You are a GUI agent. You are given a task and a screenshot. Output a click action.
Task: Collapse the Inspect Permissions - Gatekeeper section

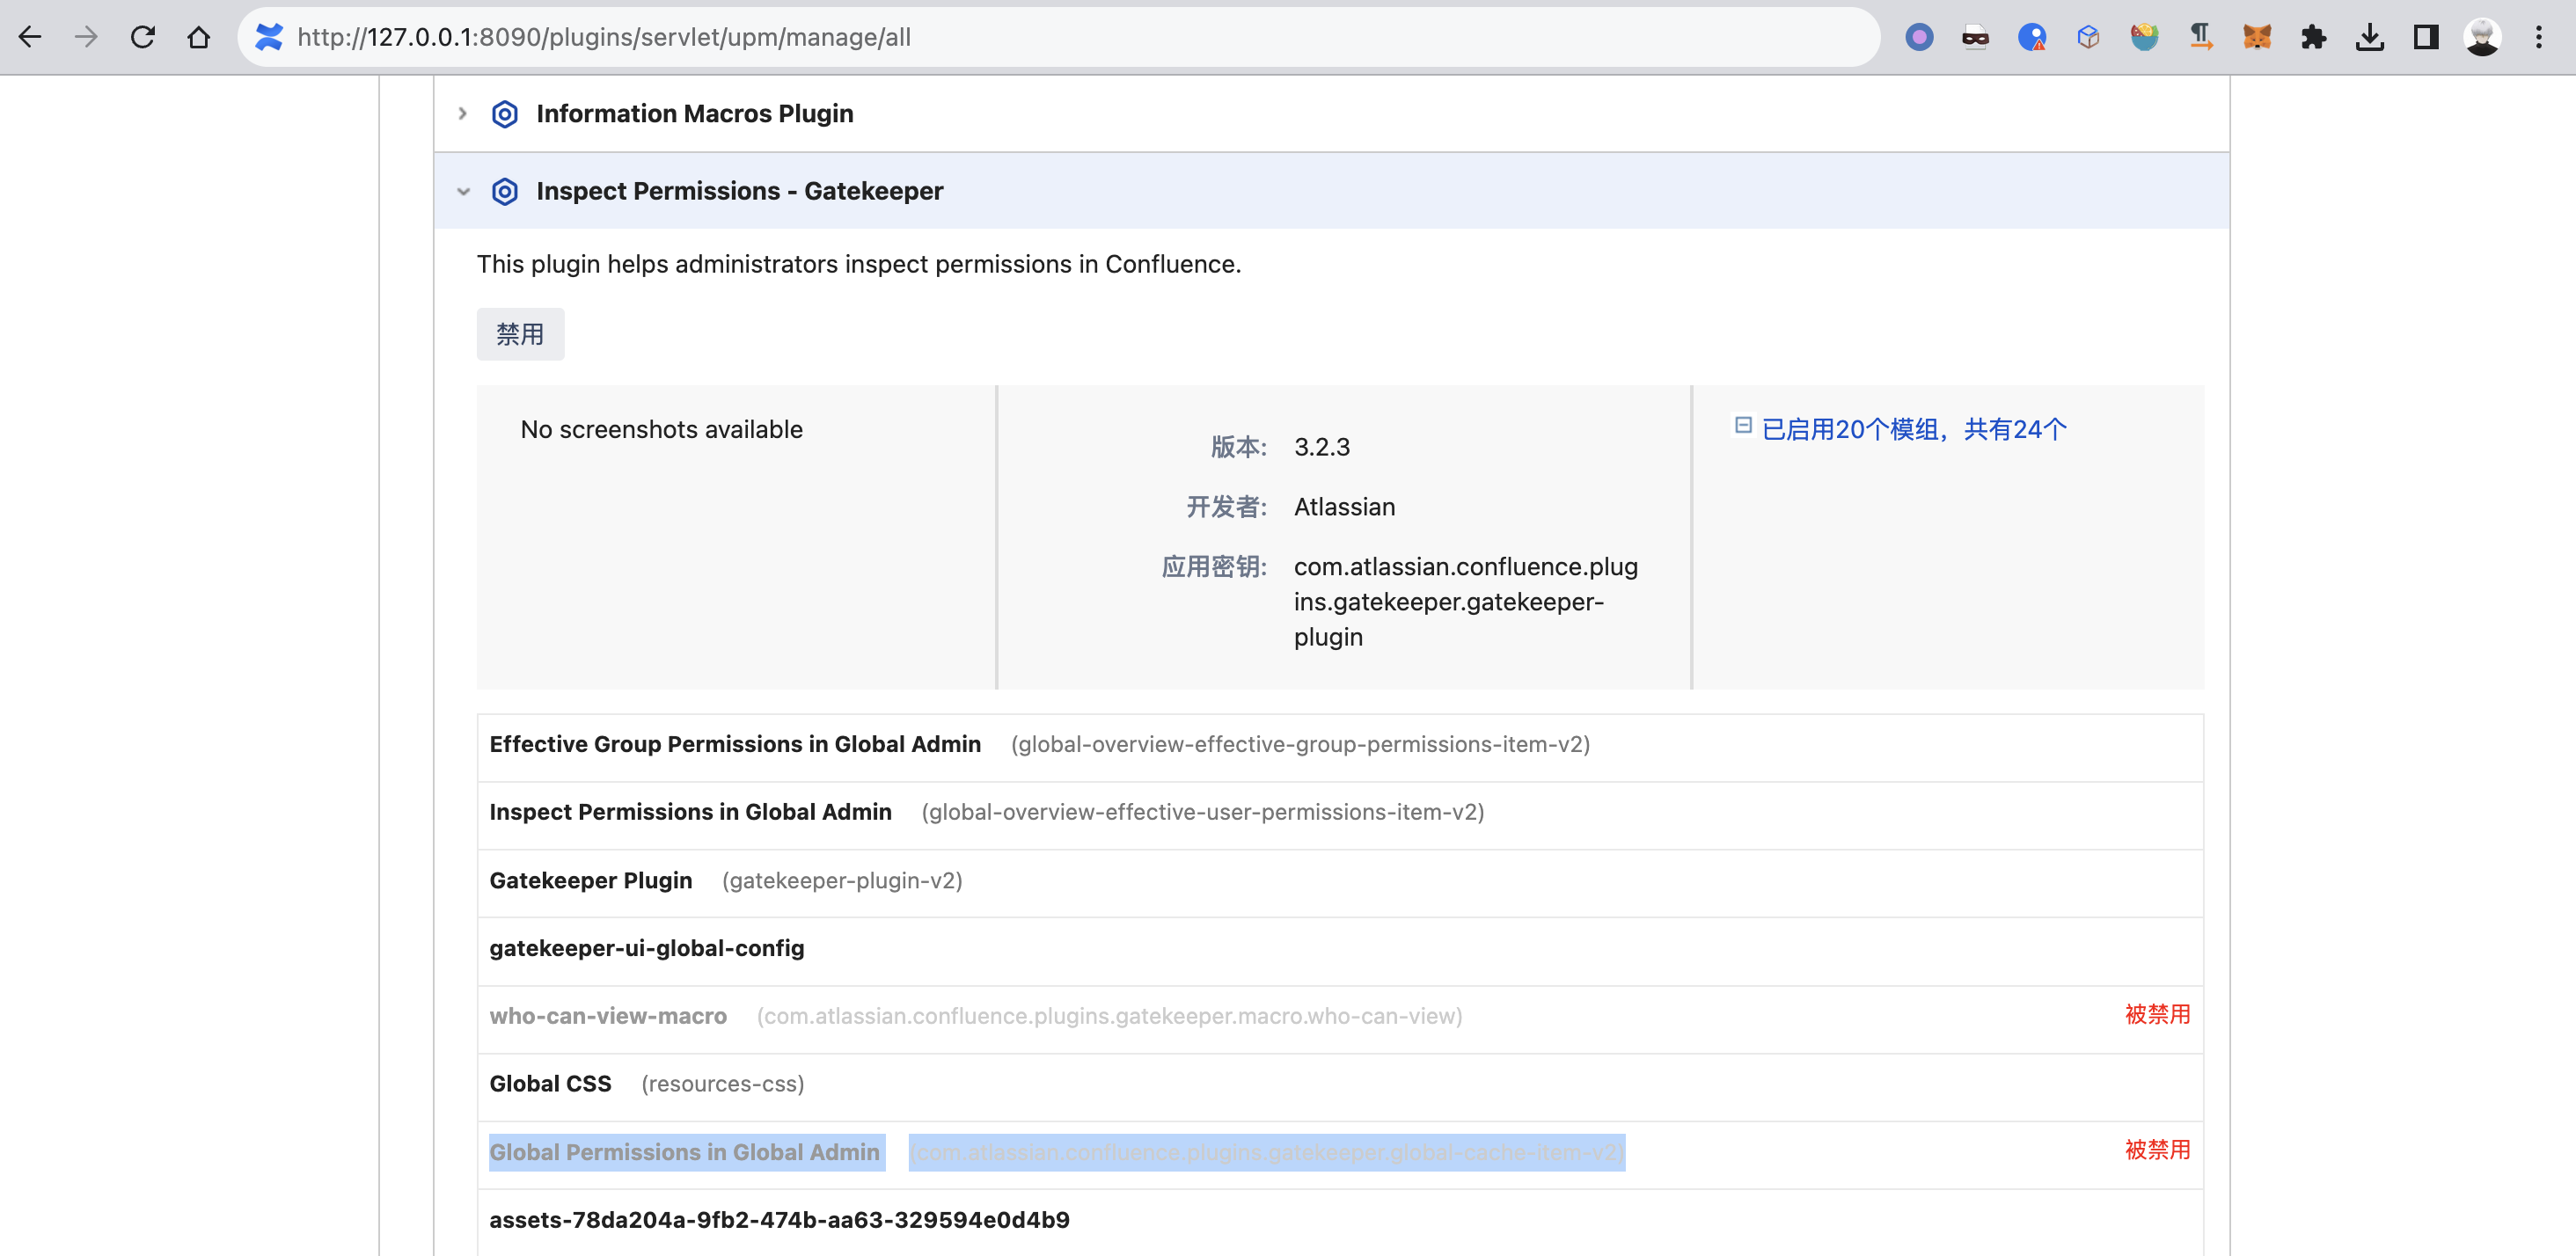462,191
